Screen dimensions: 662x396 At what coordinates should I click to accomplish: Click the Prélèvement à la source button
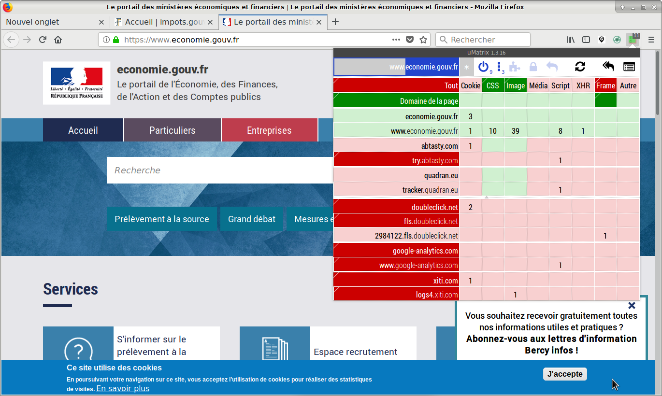[162, 219]
